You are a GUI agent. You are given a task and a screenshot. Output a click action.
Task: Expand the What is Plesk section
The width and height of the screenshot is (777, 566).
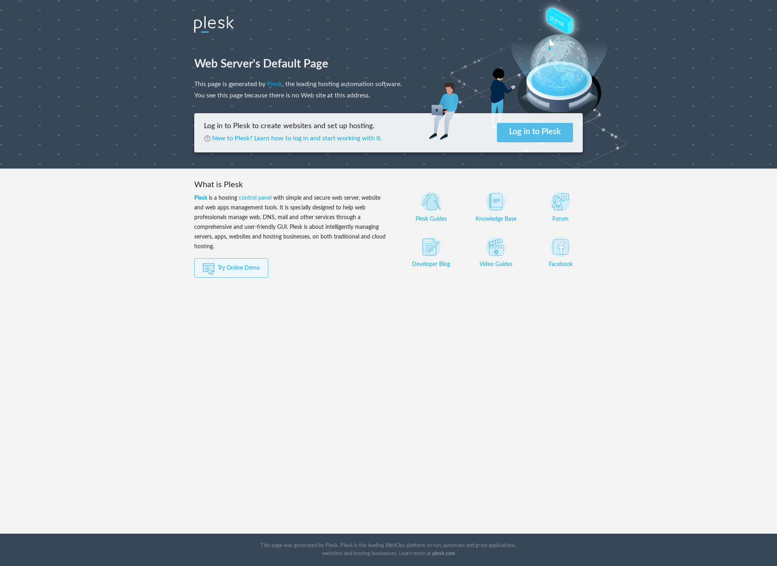[219, 184]
